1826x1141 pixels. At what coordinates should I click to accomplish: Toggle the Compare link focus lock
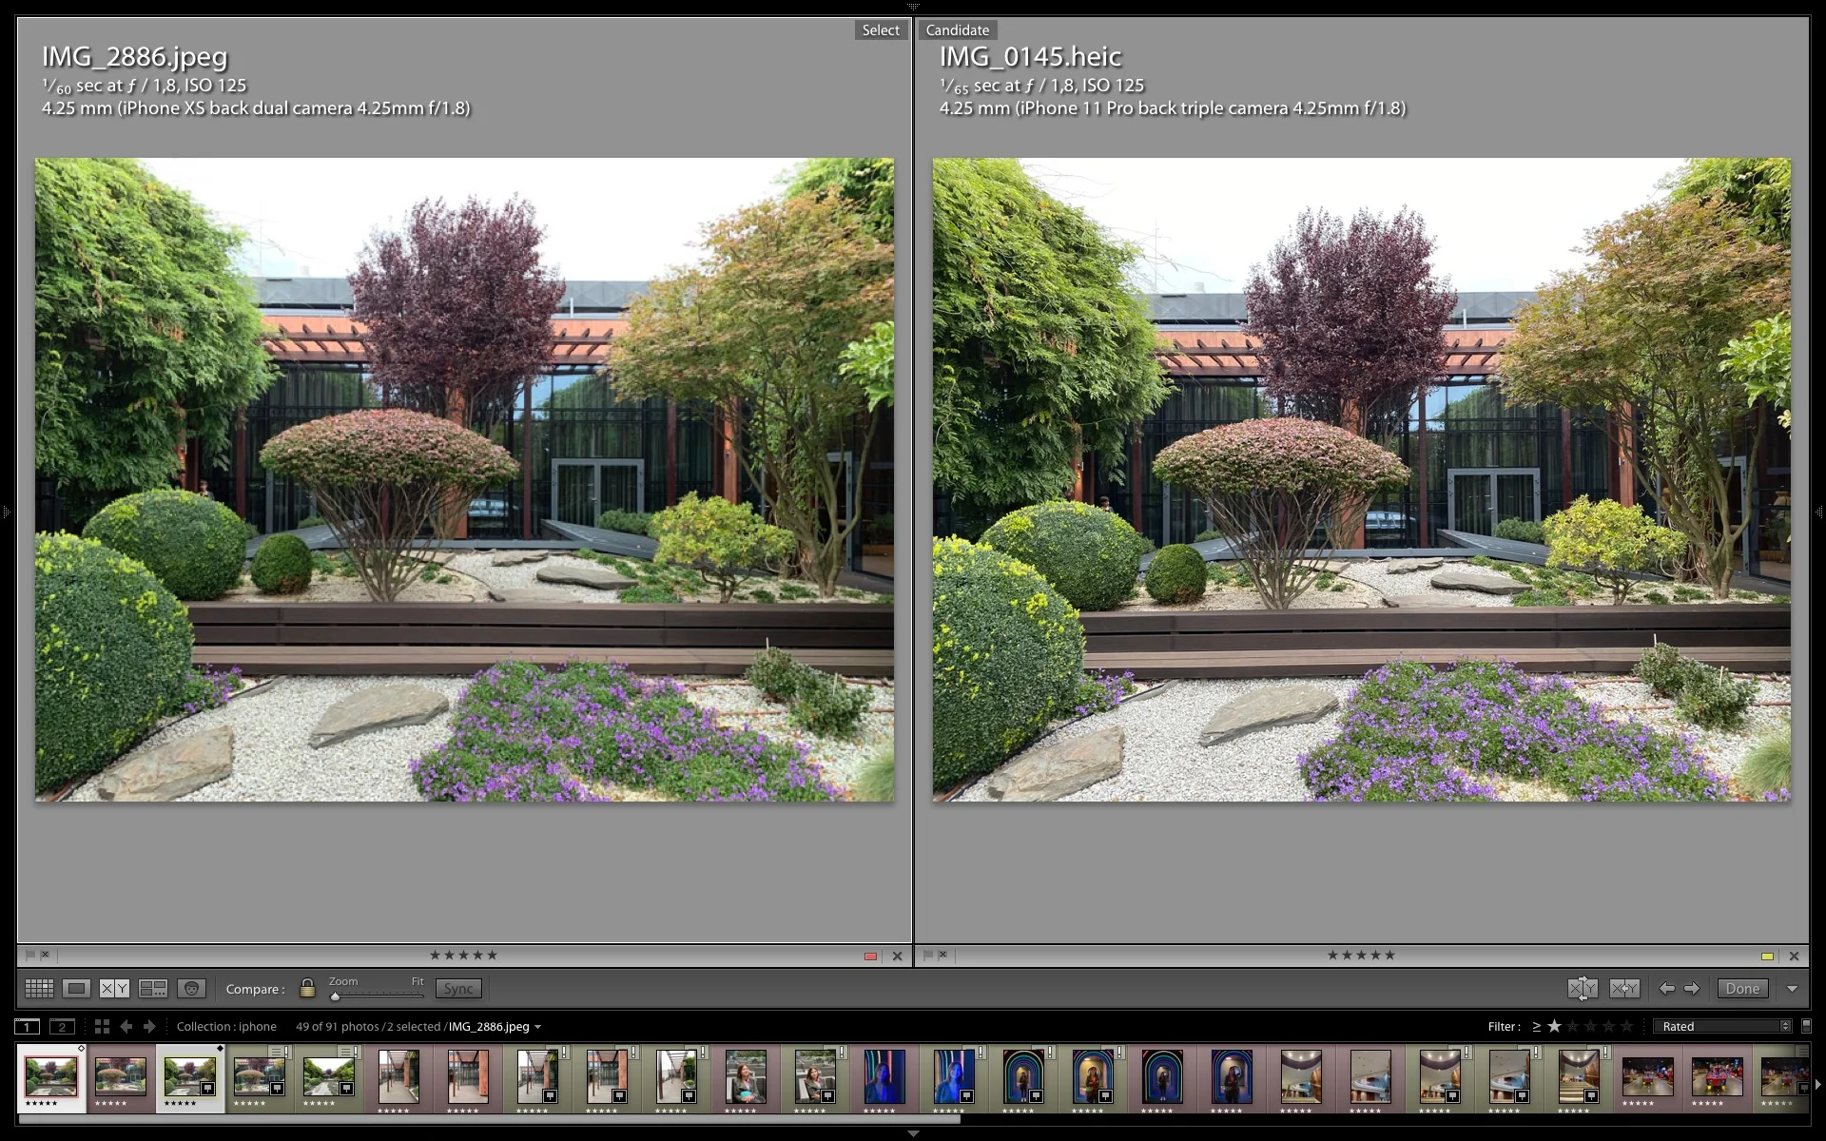coord(307,988)
